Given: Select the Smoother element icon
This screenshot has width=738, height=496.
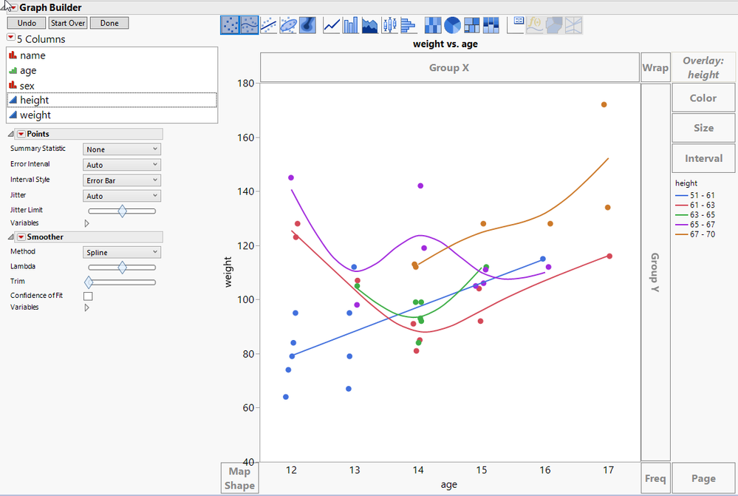Looking at the screenshot, I should tap(250, 25).
